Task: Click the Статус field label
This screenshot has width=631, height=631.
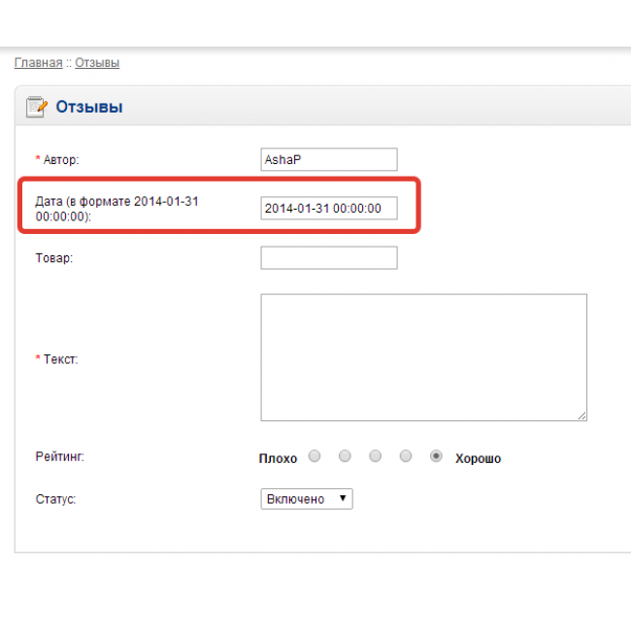Action: tap(55, 499)
